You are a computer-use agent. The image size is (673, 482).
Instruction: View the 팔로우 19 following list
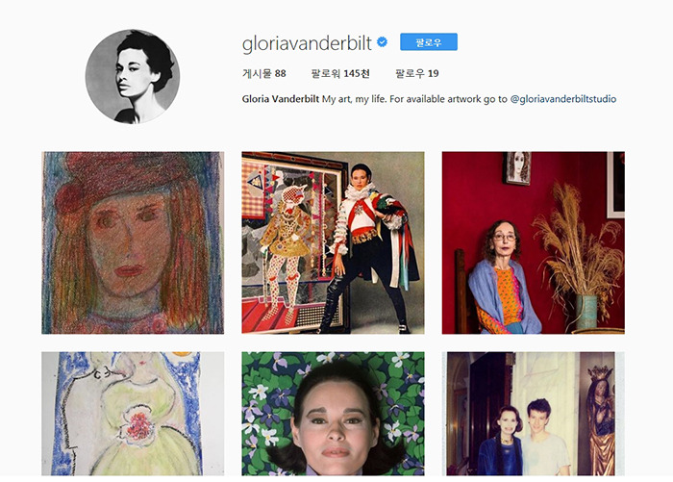click(x=416, y=73)
